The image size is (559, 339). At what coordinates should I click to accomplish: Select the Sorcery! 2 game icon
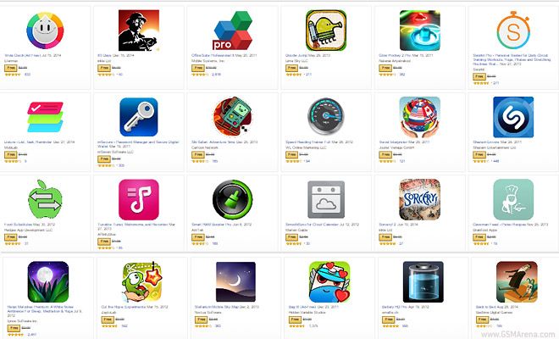(419, 199)
